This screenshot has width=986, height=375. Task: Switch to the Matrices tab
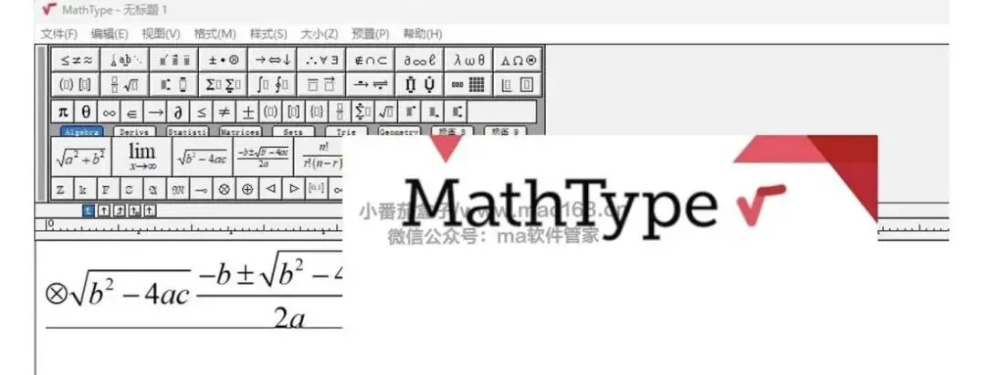[x=240, y=132]
